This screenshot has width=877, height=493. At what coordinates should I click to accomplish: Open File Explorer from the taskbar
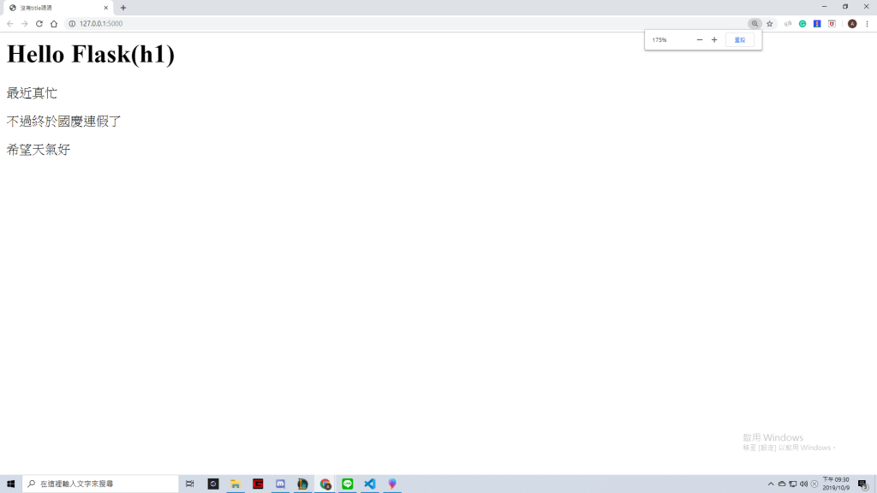pos(236,484)
